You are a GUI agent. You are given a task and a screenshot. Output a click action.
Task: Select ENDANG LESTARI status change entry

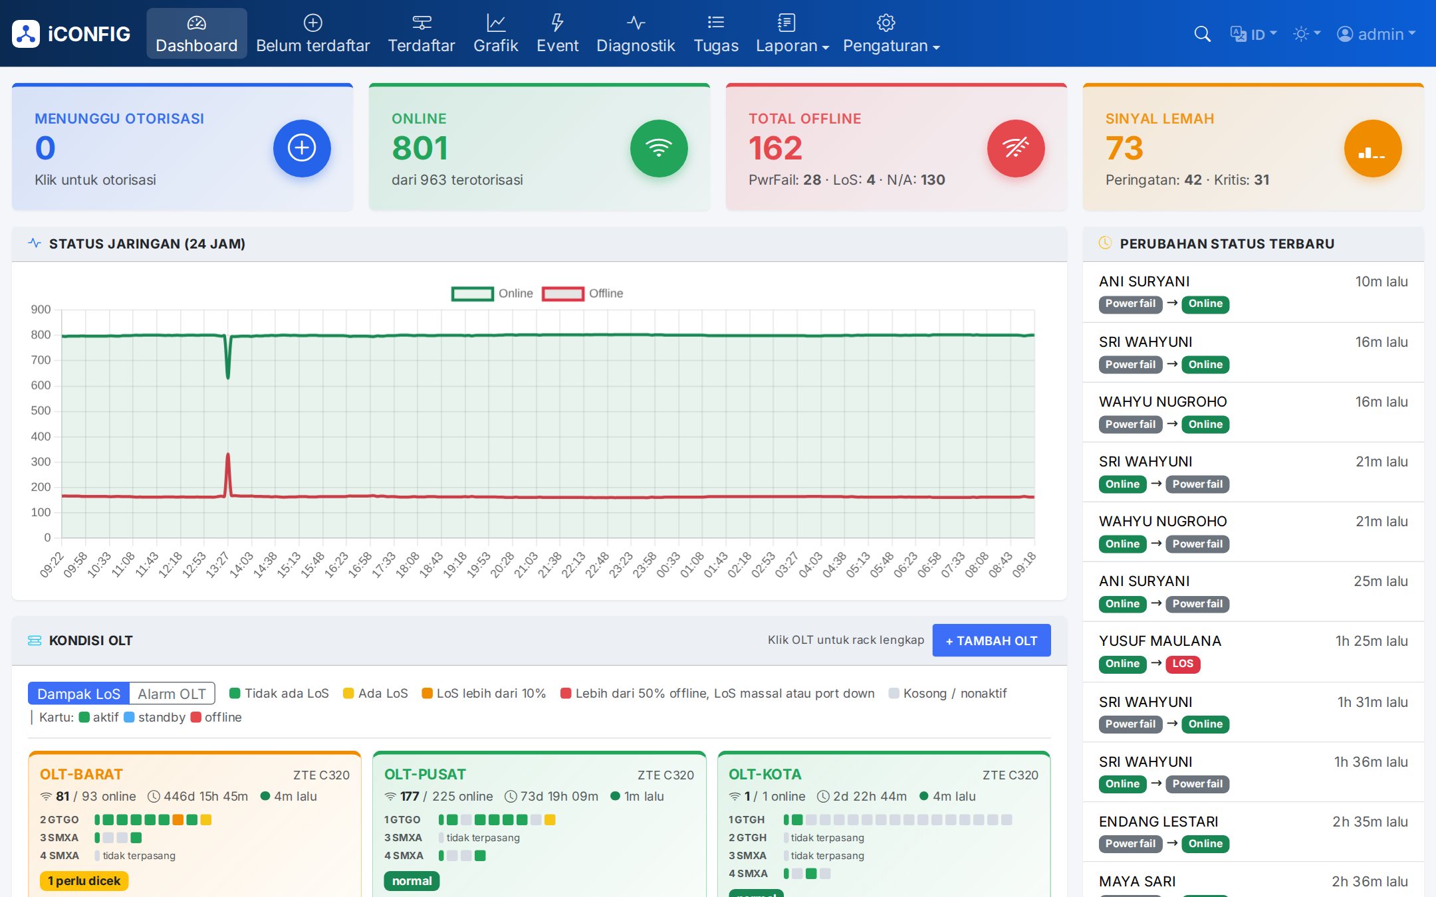pos(1253,833)
